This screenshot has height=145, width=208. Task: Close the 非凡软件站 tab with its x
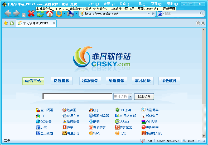click(54, 23)
